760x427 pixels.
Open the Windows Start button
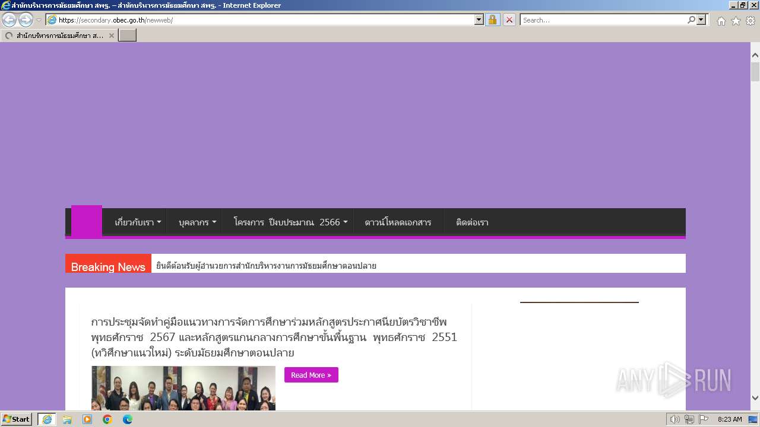(16, 419)
